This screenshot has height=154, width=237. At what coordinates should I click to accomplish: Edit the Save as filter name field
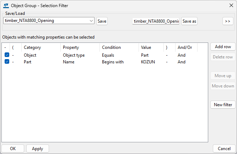click(x=156, y=21)
